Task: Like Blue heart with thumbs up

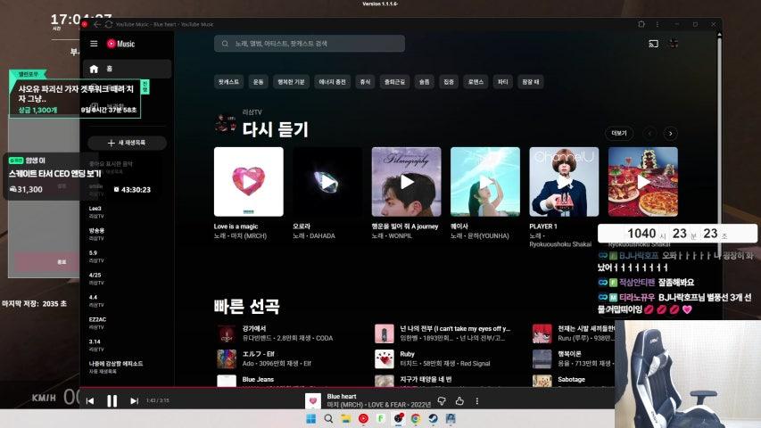Action: click(x=459, y=401)
